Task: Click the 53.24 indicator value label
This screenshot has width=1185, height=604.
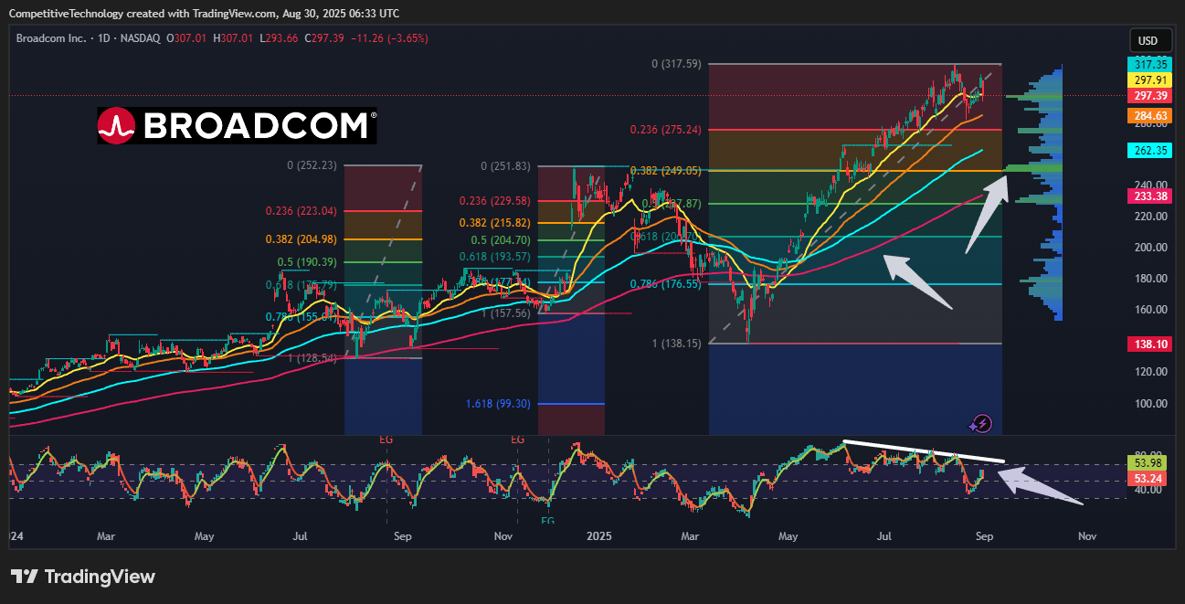Action: tap(1148, 476)
